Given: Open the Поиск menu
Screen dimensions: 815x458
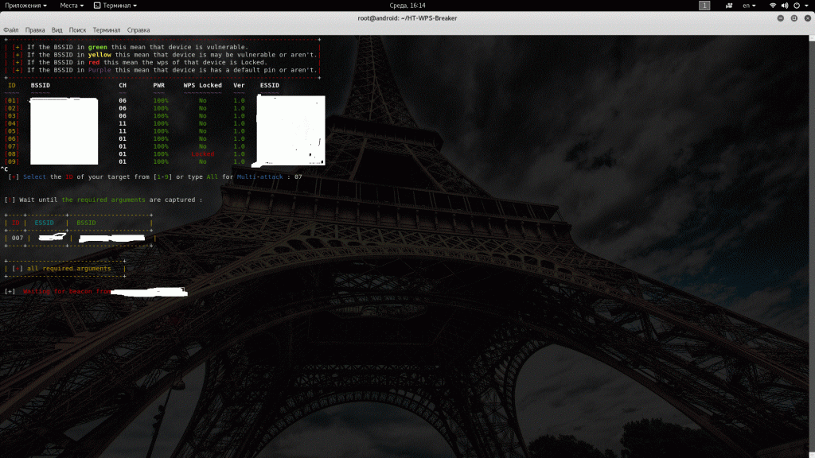Looking at the screenshot, I should 77,29.
